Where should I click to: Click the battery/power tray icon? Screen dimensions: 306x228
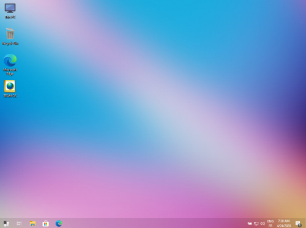pyautogui.click(x=250, y=224)
